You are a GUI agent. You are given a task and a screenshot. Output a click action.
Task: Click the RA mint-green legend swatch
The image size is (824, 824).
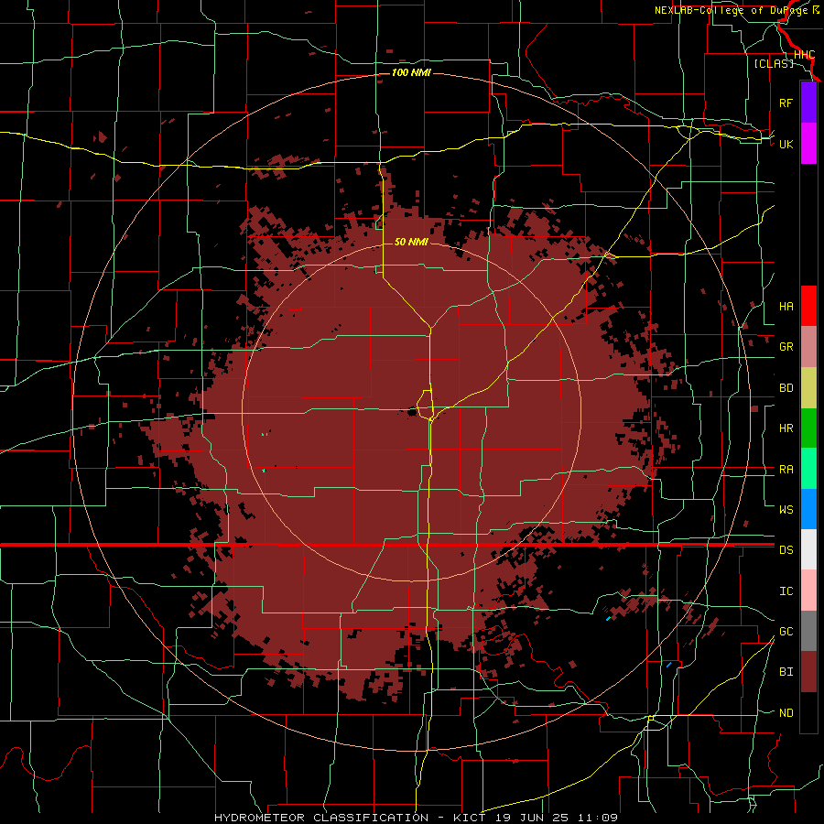(x=808, y=469)
